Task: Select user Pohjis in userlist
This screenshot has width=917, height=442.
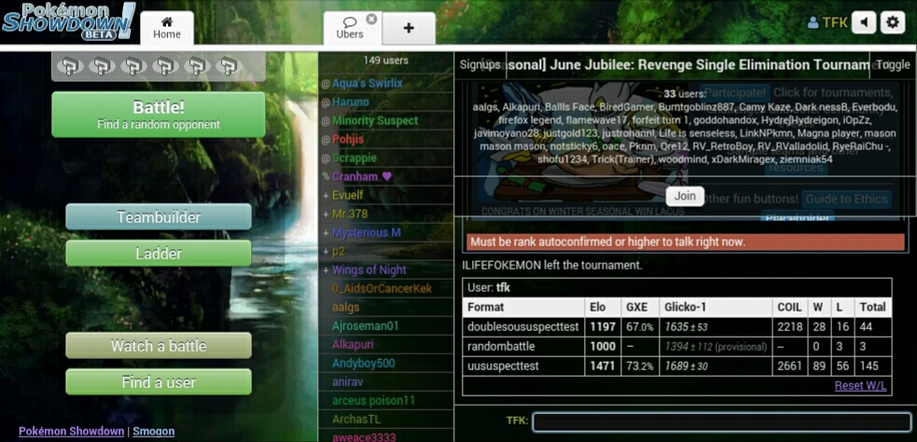Action: click(x=386, y=140)
